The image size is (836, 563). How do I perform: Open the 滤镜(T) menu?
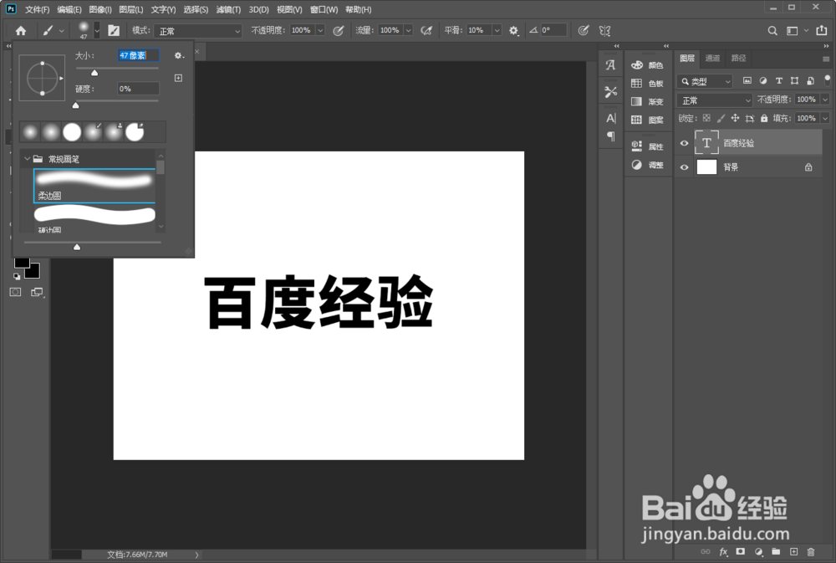click(228, 9)
